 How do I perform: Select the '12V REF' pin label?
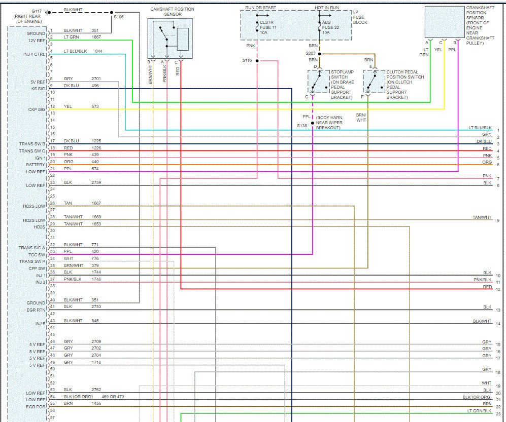[x=37, y=41]
